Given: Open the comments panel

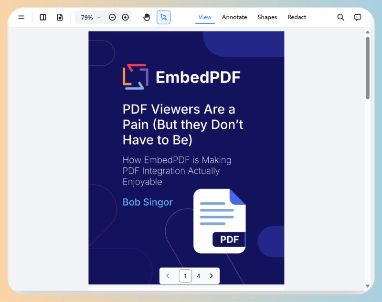Looking at the screenshot, I should pos(358,17).
